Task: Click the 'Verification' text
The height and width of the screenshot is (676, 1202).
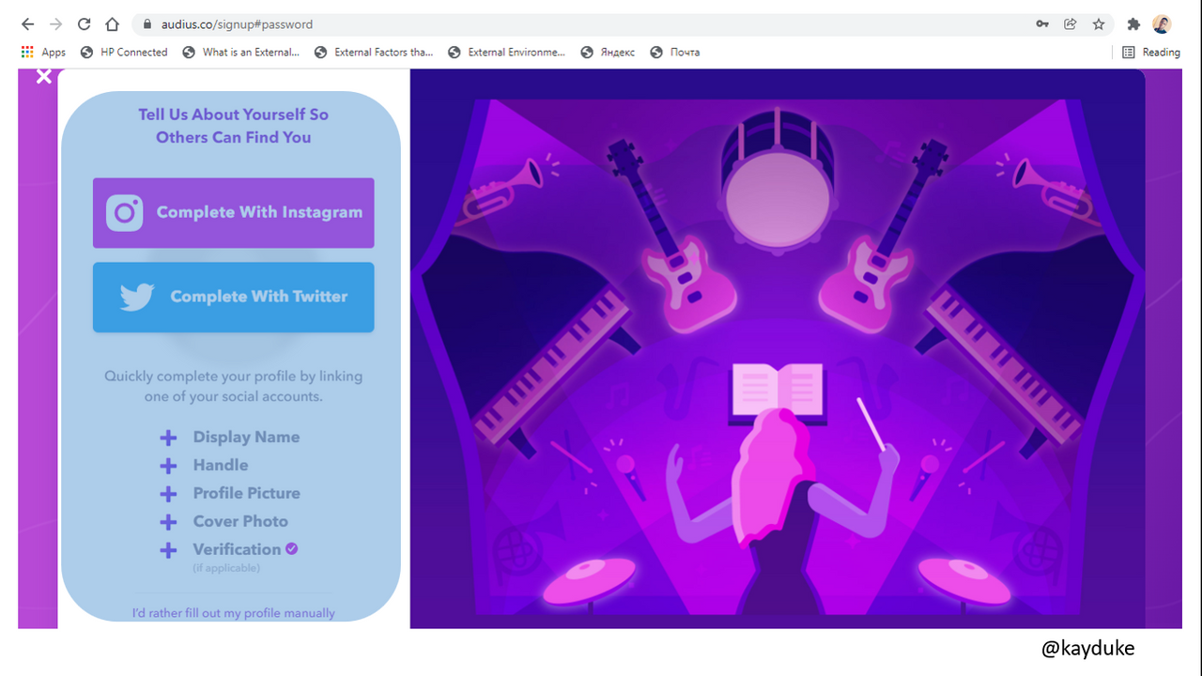Action: (x=237, y=549)
